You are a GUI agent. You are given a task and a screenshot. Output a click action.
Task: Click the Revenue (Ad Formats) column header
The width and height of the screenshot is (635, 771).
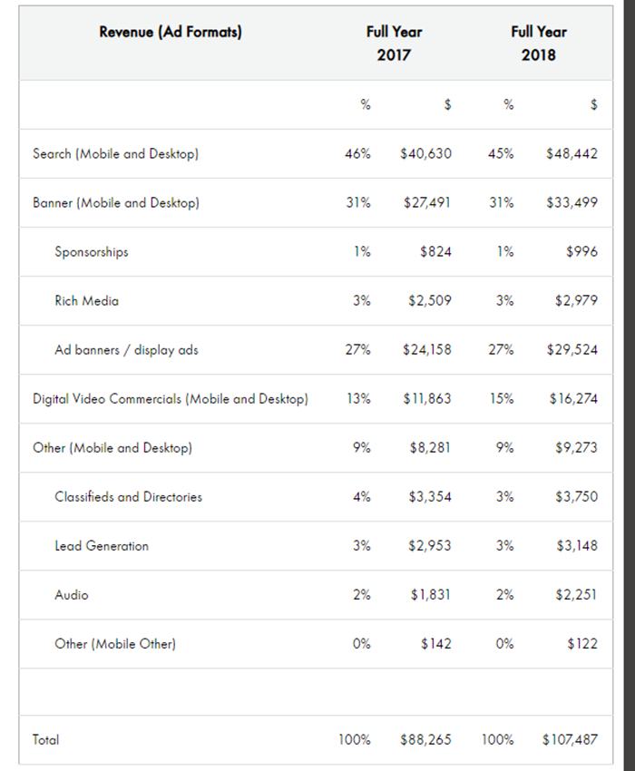[x=171, y=33]
